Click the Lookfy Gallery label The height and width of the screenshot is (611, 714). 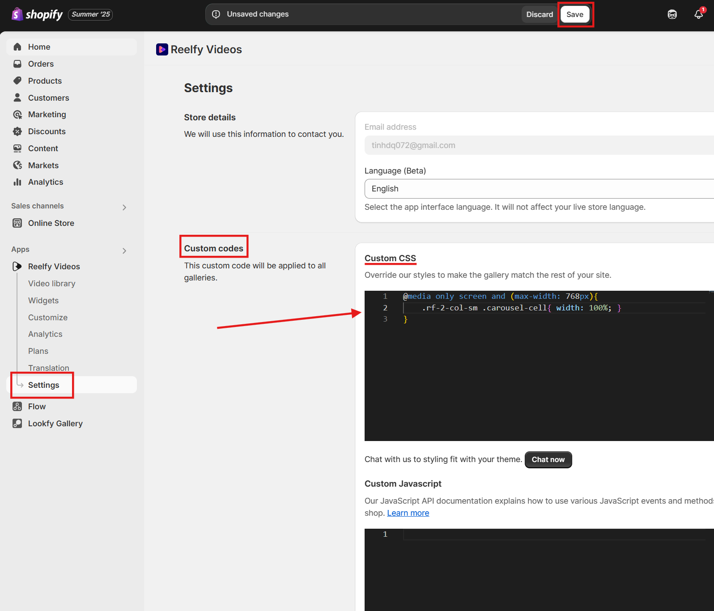tap(55, 424)
